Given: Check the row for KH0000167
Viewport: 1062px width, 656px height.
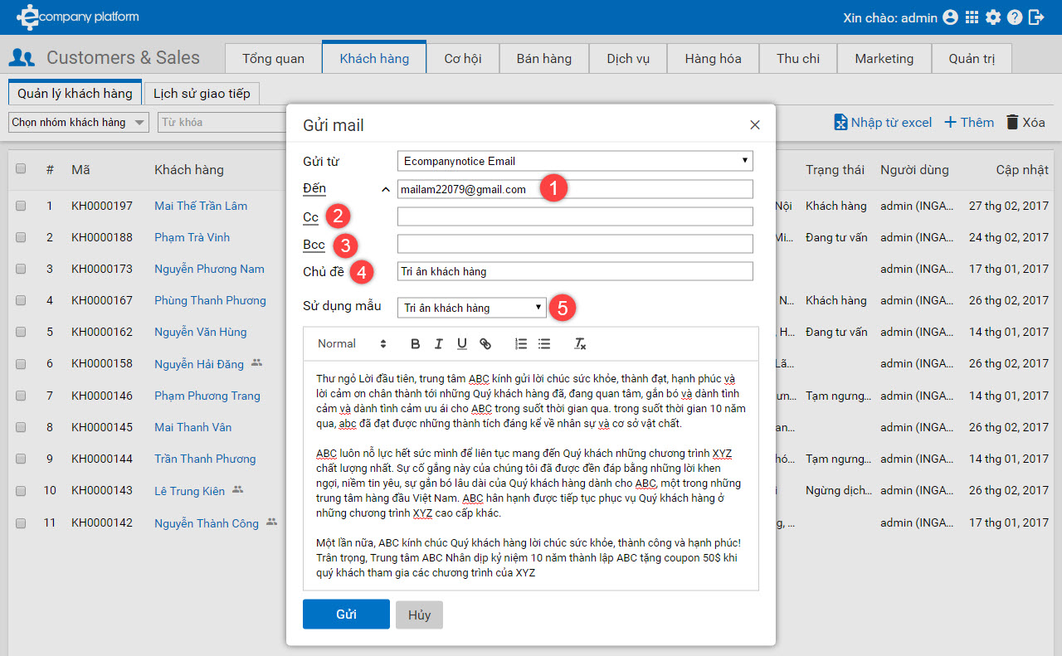Looking at the screenshot, I should [x=21, y=300].
